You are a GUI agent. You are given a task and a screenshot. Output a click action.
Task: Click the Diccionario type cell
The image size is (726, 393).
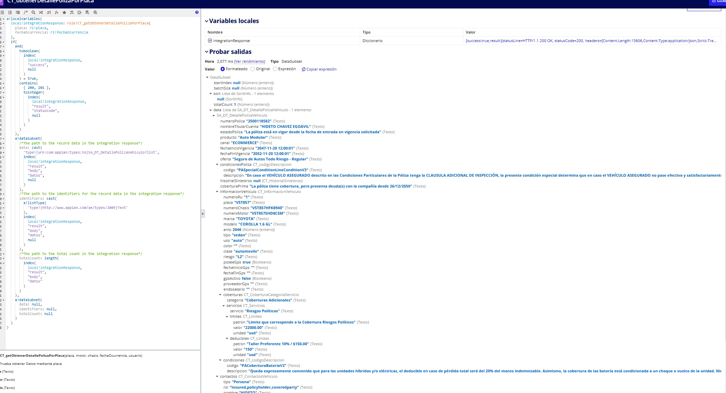[x=372, y=41]
